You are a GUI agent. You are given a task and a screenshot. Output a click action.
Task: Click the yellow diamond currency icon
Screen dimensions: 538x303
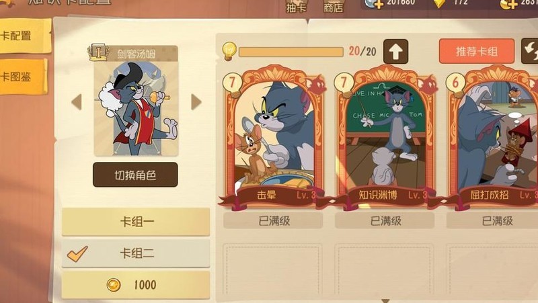[x=439, y=3]
